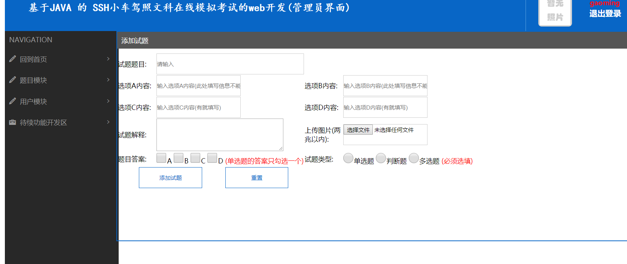Click the 选择文件 file chooser button

(358, 130)
